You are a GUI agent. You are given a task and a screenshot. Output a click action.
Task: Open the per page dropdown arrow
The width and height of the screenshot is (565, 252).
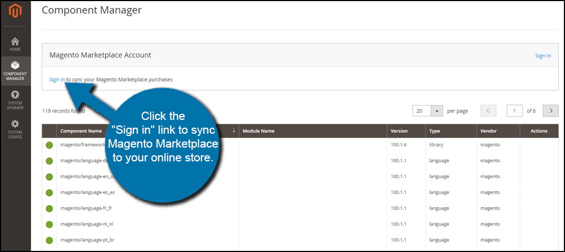(x=437, y=111)
